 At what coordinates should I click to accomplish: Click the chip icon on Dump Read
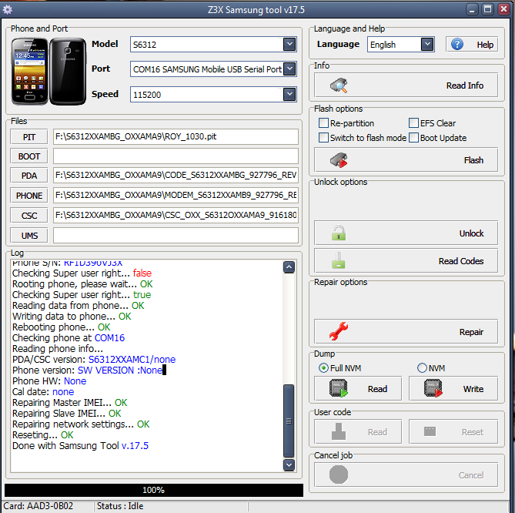[339, 388]
